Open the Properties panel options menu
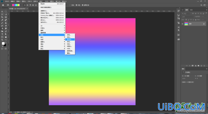Image resolution: width=208 pixels, height=114 pixels. (x=207, y=69)
